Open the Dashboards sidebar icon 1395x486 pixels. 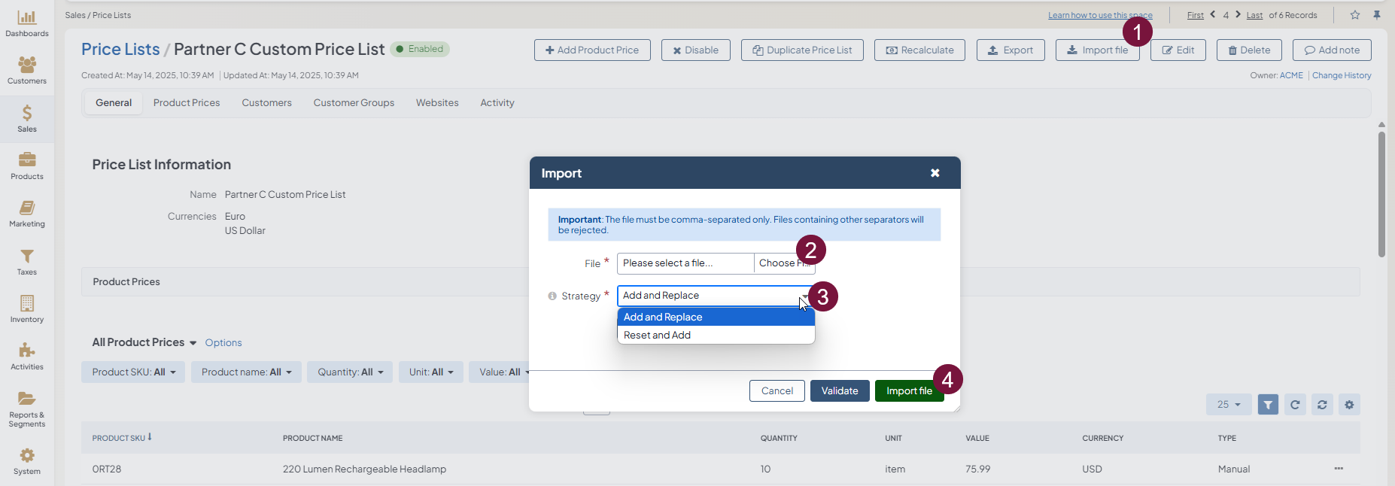[x=27, y=23]
